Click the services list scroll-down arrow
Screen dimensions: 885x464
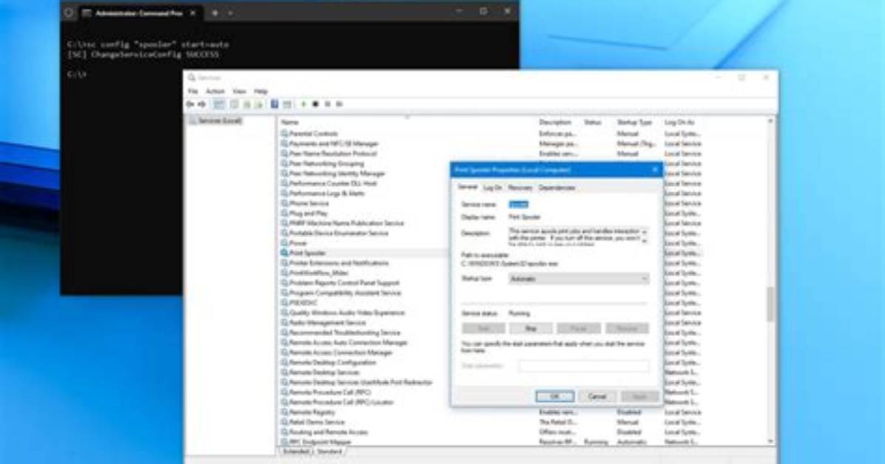pos(770,441)
